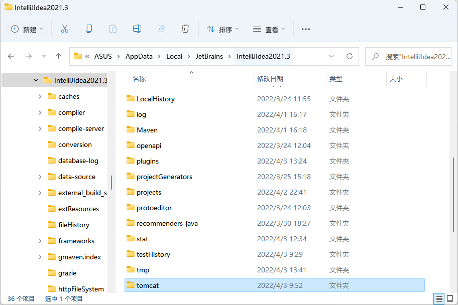The height and width of the screenshot is (305, 458).
Task: Click the Delete trash can icon
Action: click(185, 29)
